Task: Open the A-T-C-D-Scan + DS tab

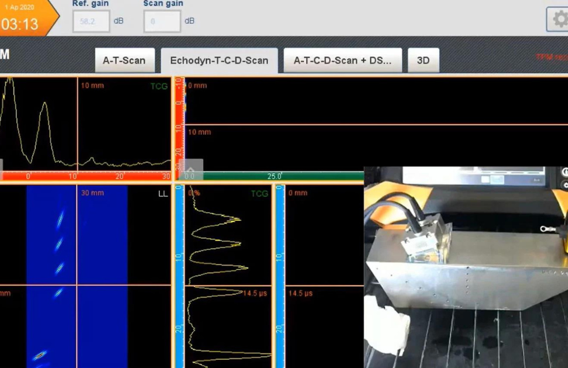Action: point(342,60)
